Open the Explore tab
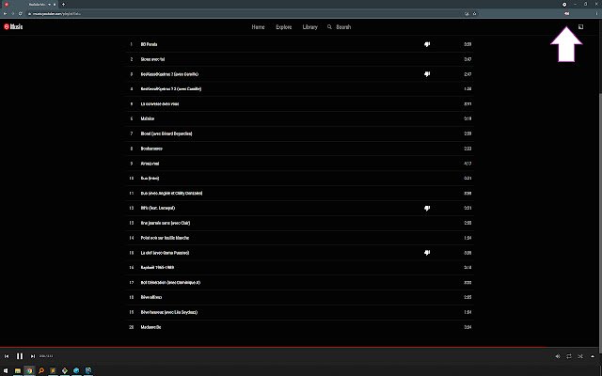 (284, 27)
